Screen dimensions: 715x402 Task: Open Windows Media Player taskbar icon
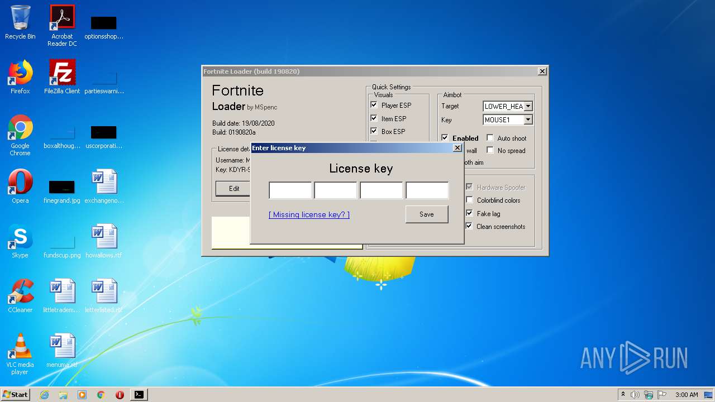82,395
